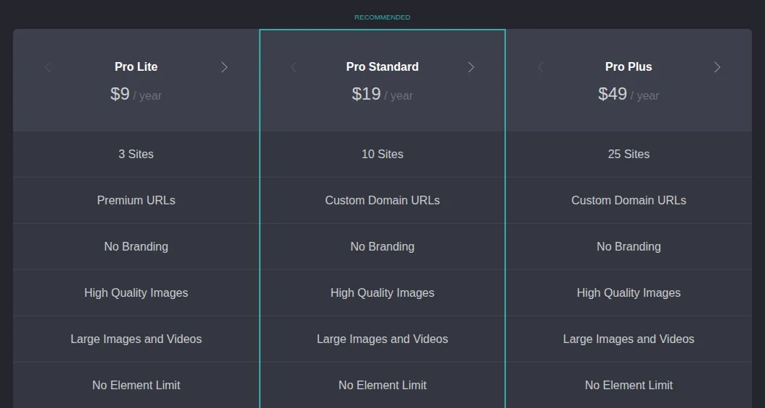765x408 pixels.
Task: Click 'Large Images and Videos' in Pro Plus
Action: (629, 339)
